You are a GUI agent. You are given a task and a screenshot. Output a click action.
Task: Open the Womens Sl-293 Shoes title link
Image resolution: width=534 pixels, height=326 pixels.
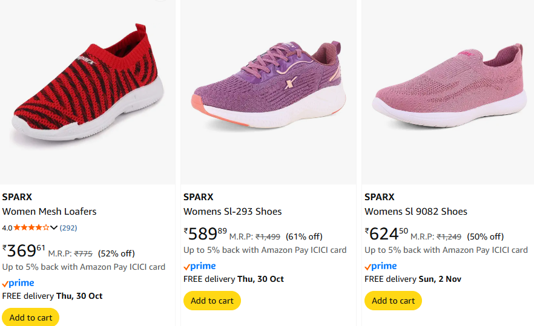[x=232, y=212]
